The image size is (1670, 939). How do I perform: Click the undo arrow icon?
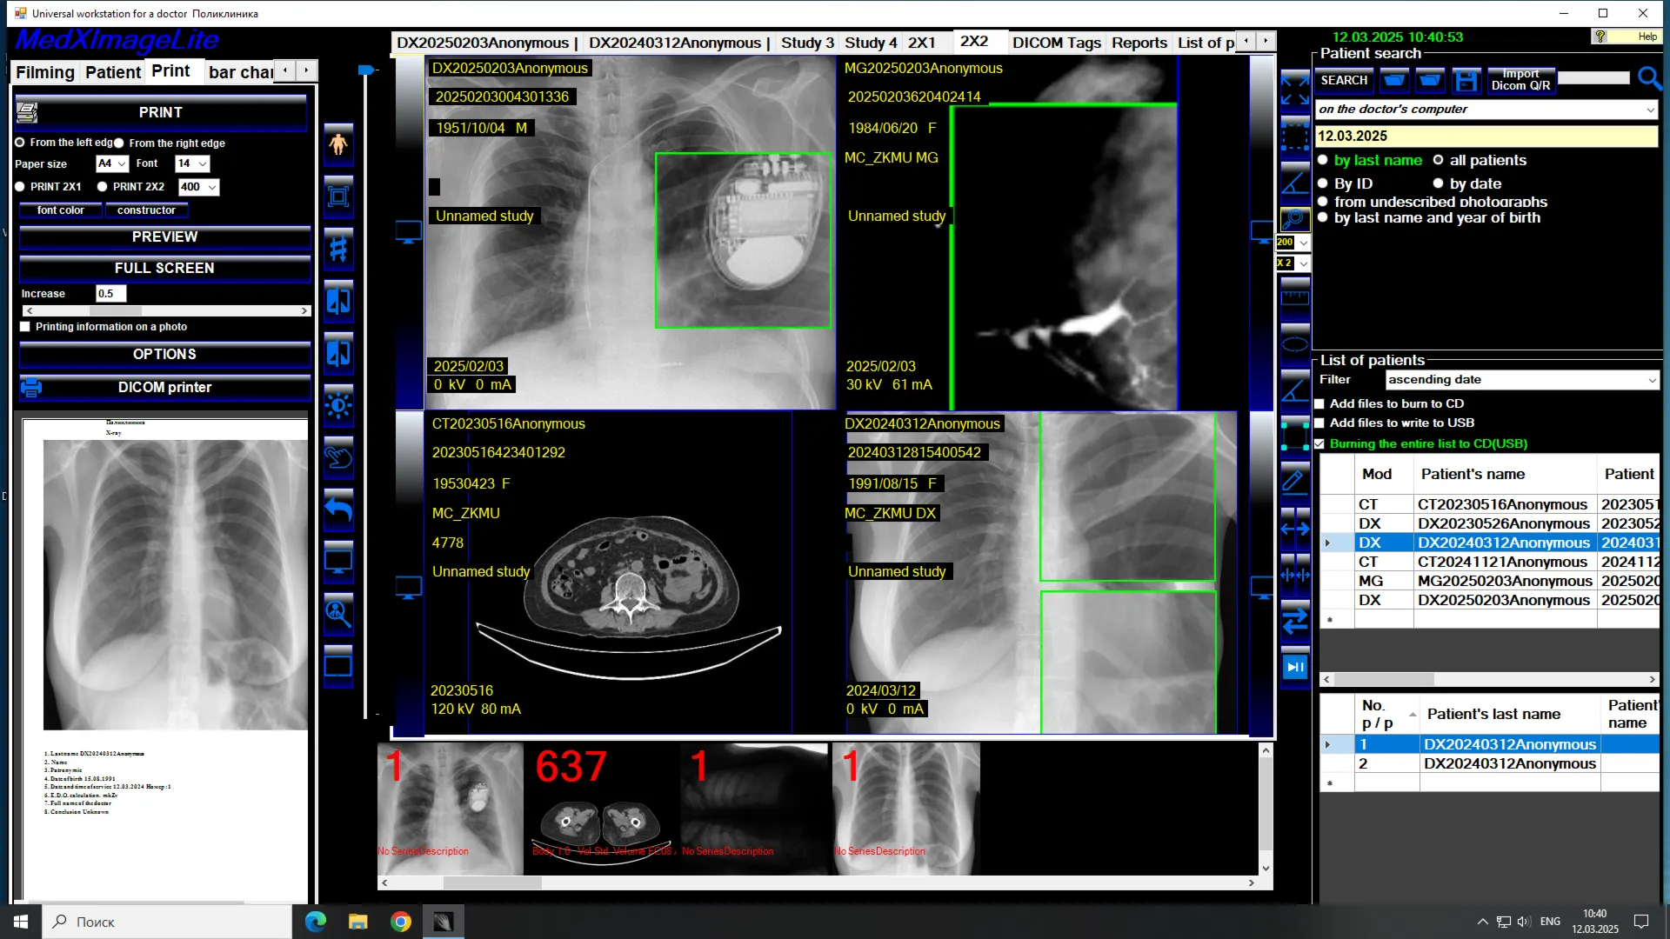click(338, 509)
